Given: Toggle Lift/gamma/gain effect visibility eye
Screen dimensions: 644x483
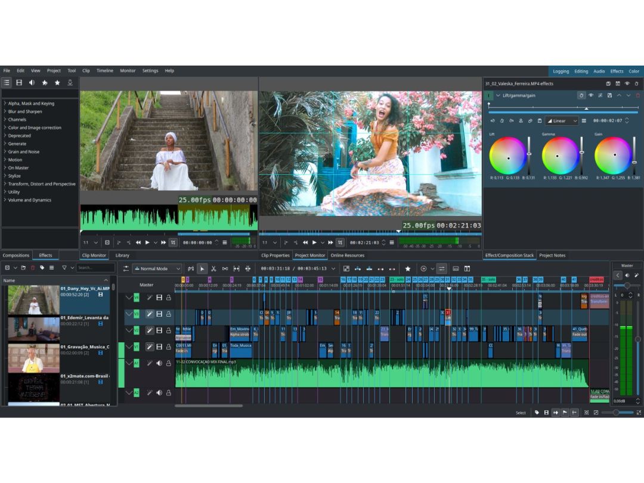Looking at the screenshot, I should [x=591, y=95].
